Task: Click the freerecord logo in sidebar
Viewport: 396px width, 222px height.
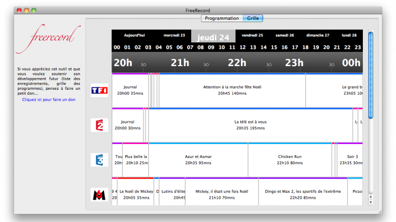Action: point(48,38)
